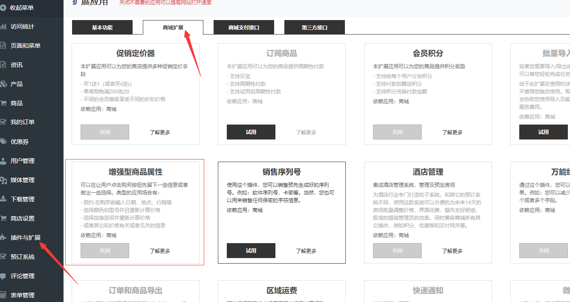
Task: Switch to the 基本功能 tab
Action: point(102,27)
